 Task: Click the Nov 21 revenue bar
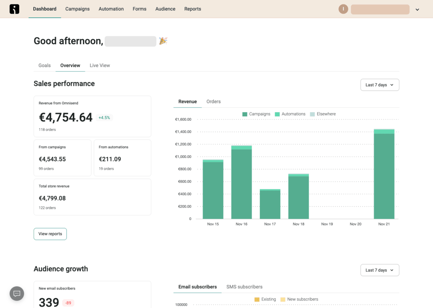[x=384, y=172]
